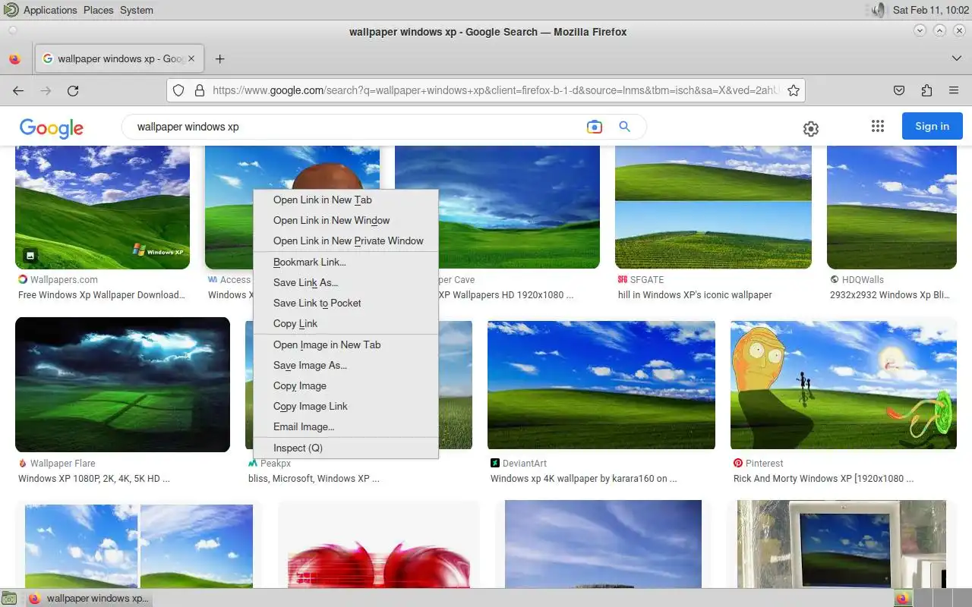Click the Sat Feb 11 clock
972x607 pixels.
click(931, 10)
